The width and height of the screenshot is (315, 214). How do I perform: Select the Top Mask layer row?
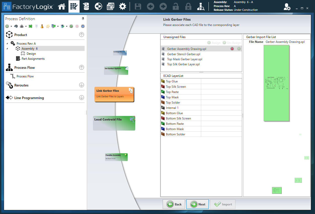pos(172,97)
